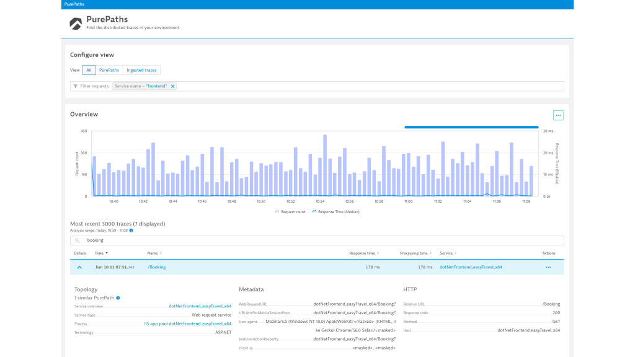Image resolution: width=635 pixels, height=357 pixels.
Task: Click the info icon next to similar PurePath
Action: pos(118,298)
